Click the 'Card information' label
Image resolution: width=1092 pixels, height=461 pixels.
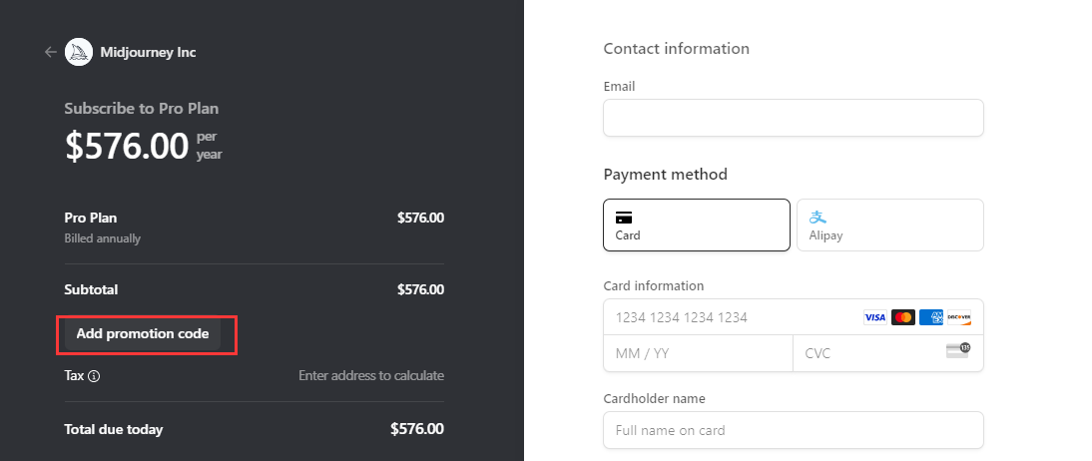[x=653, y=285]
